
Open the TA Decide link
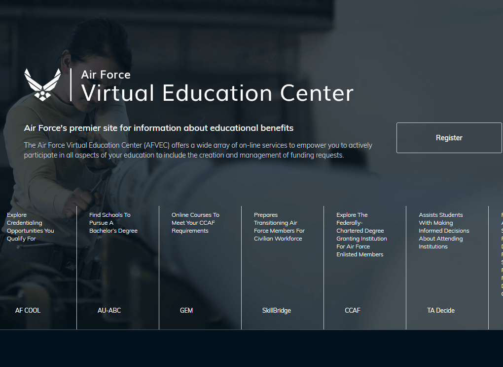pyautogui.click(x=441, y=310)
